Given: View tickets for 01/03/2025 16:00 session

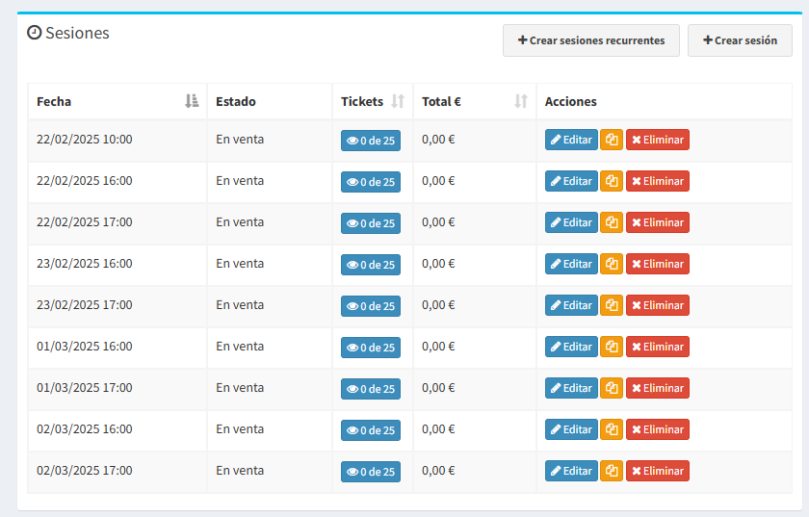Looking at the screenshot, I should 371,348.
